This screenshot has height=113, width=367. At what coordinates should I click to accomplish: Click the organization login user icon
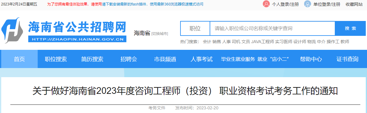307,4
